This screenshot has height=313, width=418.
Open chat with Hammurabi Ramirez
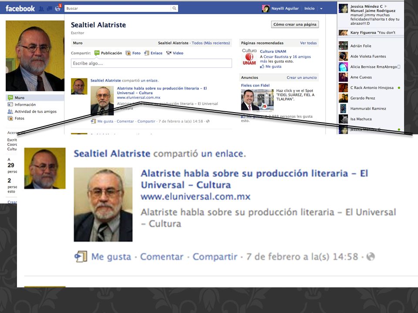point(371,109)
